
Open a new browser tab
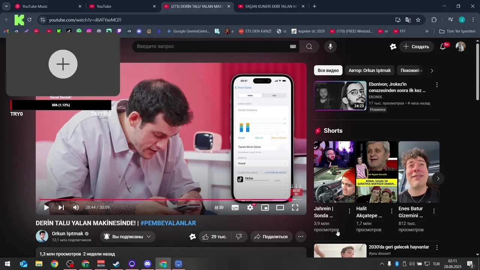(x=314, y=6)
